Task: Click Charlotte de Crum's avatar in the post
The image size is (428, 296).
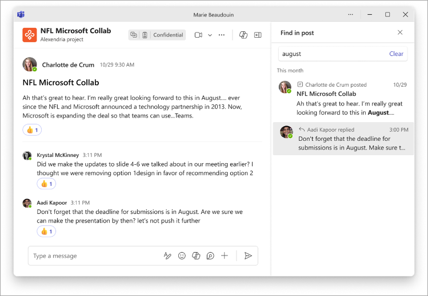Action: click(x=30, y=64)
